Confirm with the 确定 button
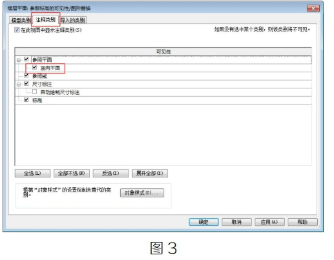 pyautogui.click(x=204, y=222)
